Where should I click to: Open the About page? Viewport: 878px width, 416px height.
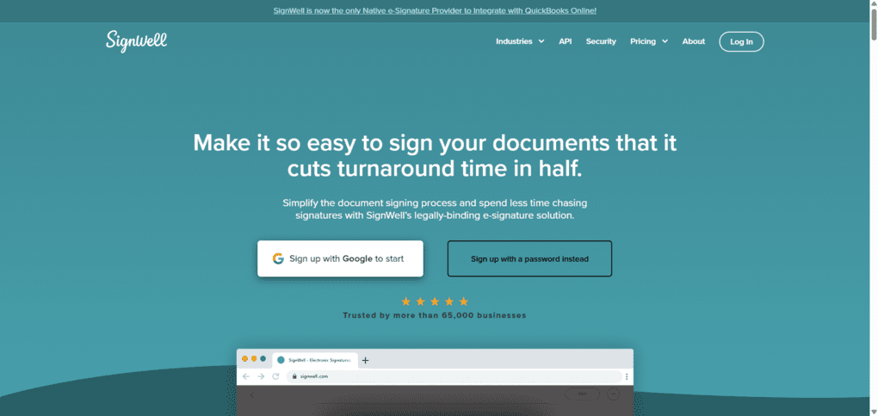[x=693, y=41]
